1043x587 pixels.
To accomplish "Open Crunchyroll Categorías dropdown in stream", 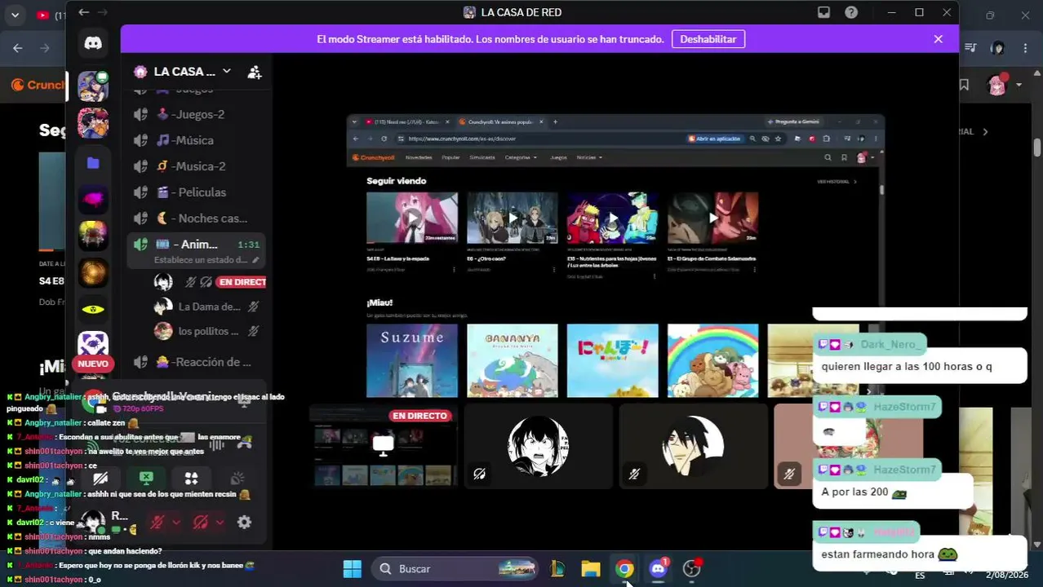I will [520, 157].
